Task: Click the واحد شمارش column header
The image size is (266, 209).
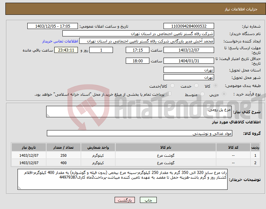Action: 98,147
